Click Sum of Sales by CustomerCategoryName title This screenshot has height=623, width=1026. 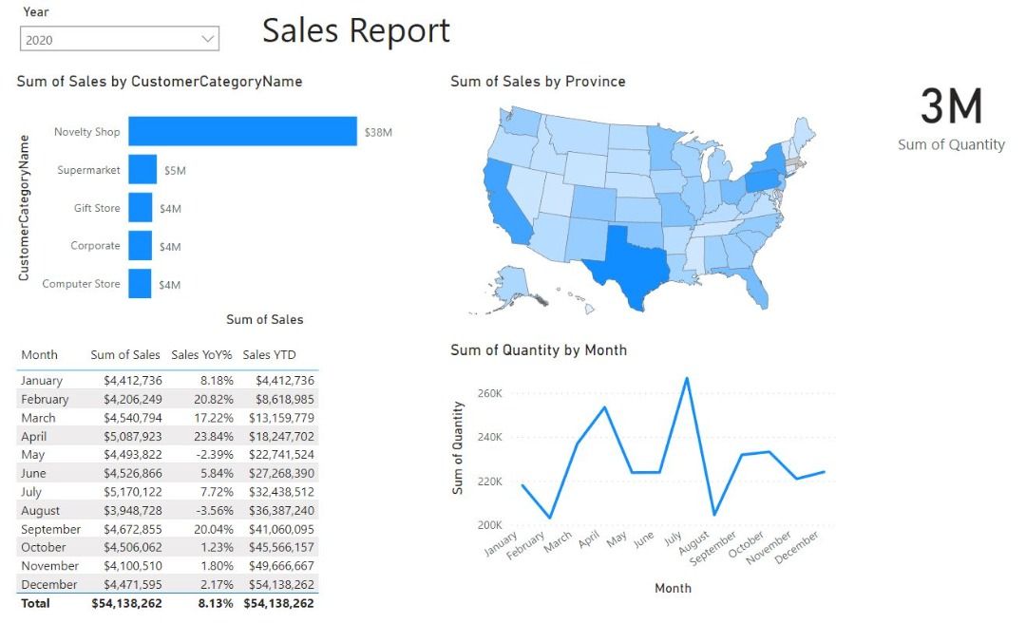[x=160, y=81]
